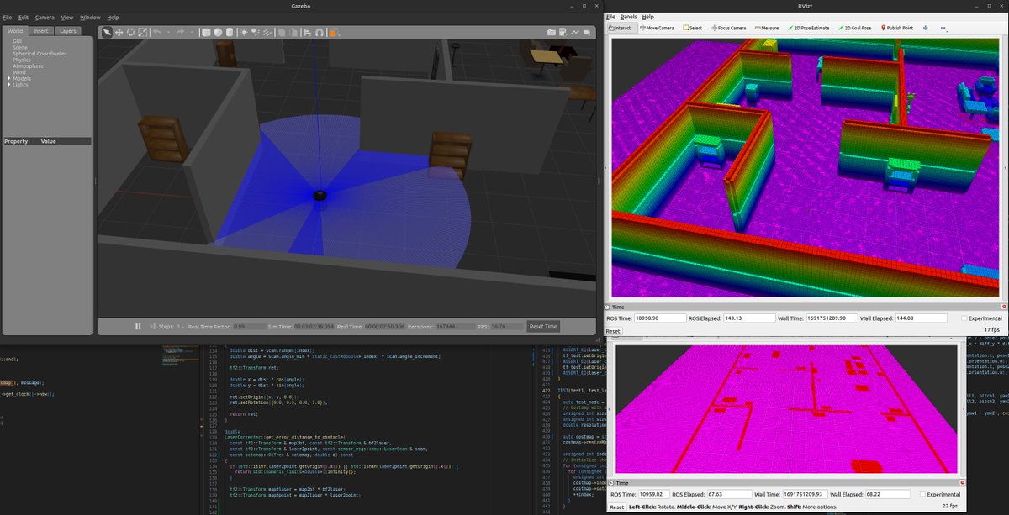
Task: Insert a box shape in Gazebo
Action: (206, 32)
